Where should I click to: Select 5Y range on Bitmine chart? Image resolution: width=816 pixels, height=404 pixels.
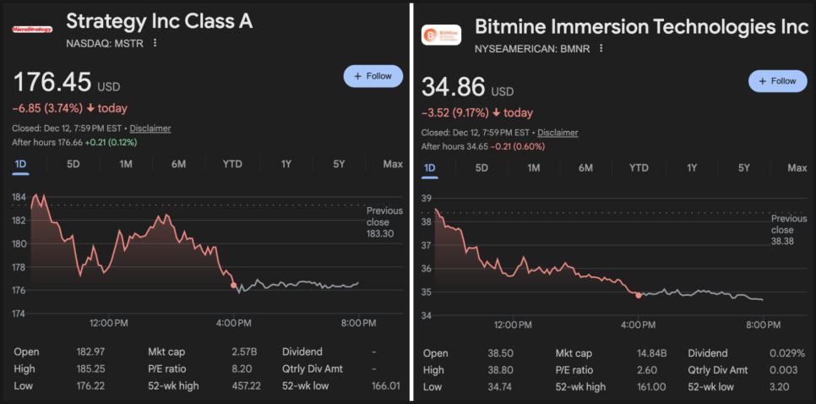[x=744, y=168]
